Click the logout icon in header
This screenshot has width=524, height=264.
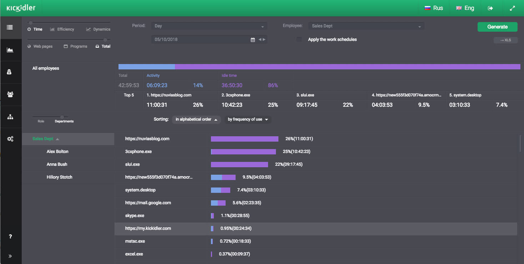click(490, 8)
